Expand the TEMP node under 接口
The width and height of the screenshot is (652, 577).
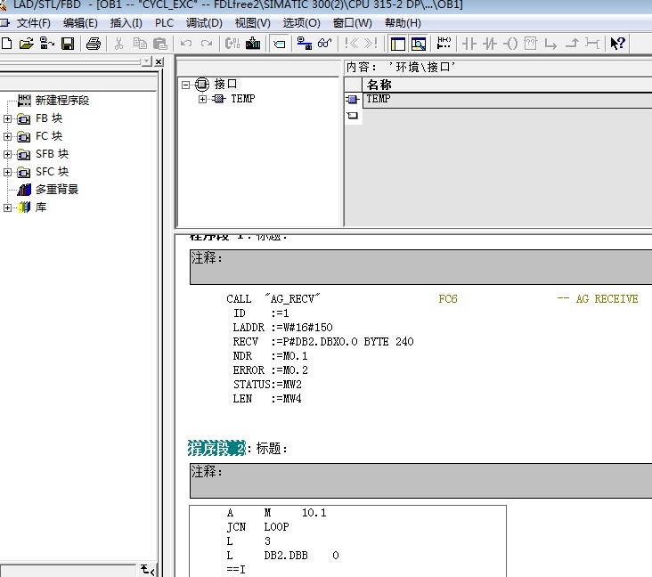point(202,99)
